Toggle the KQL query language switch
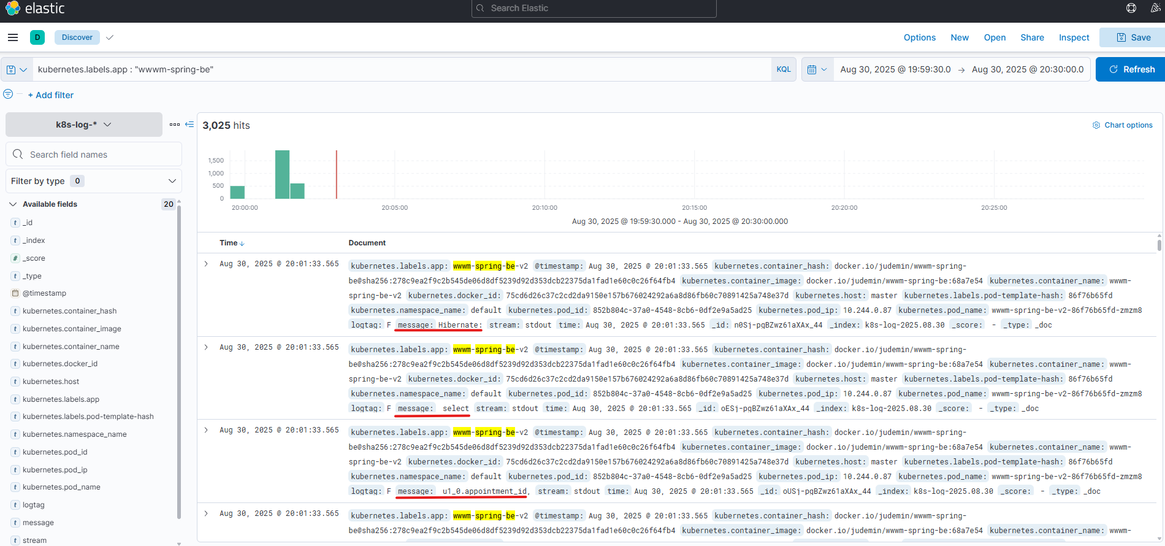This screenshot has width=1165, height=546. click(784, 69)
